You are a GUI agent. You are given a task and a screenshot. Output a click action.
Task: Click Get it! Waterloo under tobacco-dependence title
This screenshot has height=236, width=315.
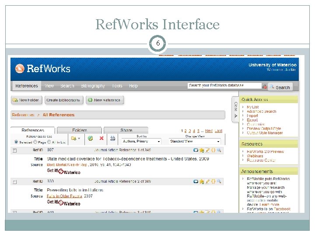[63, 171]
